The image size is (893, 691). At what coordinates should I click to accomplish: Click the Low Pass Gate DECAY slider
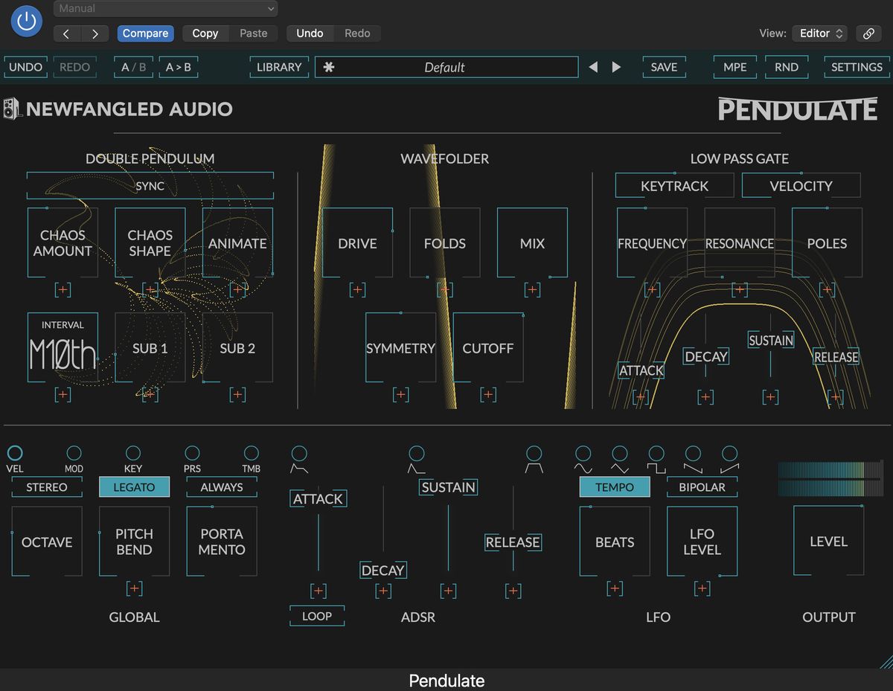pos(705,356)
